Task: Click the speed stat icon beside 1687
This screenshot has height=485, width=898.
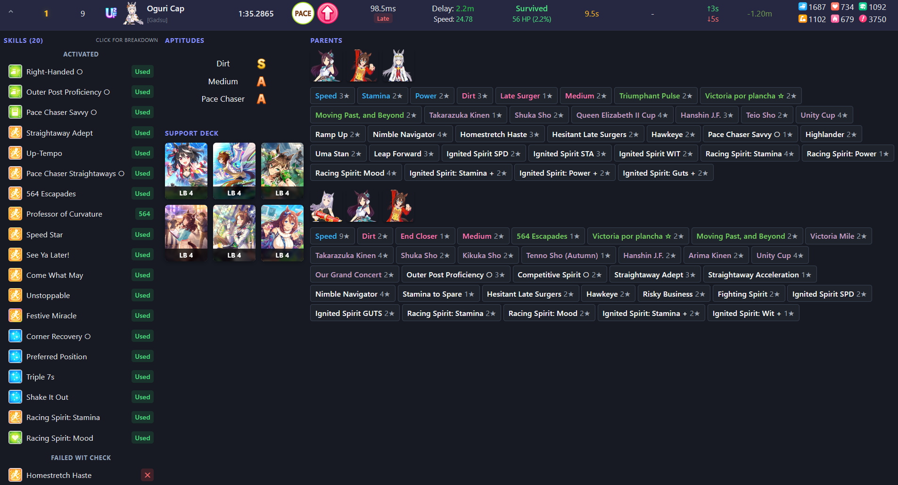Action: 802,7
